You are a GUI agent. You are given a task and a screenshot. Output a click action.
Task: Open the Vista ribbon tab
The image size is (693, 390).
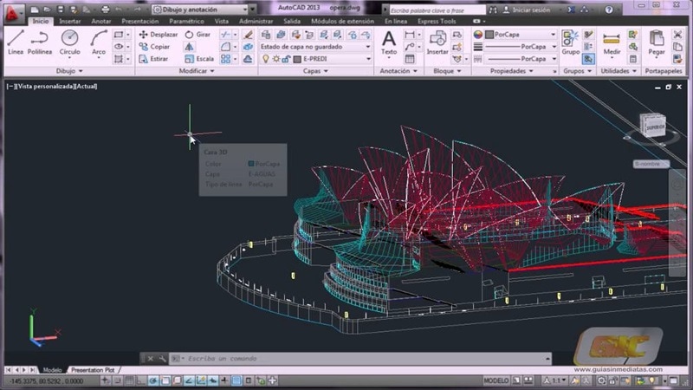click(222, 21)
